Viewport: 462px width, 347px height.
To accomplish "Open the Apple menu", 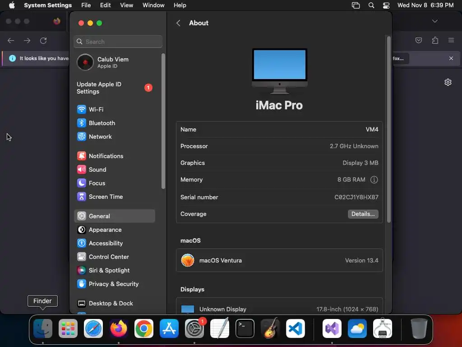I will pyautogui.click(x=12, y=5).
